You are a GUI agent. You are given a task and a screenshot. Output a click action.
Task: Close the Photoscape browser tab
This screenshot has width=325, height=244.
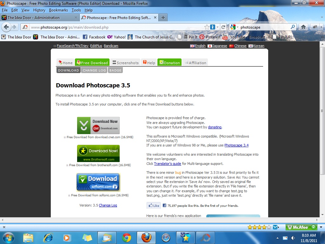[x=155, y=18]
